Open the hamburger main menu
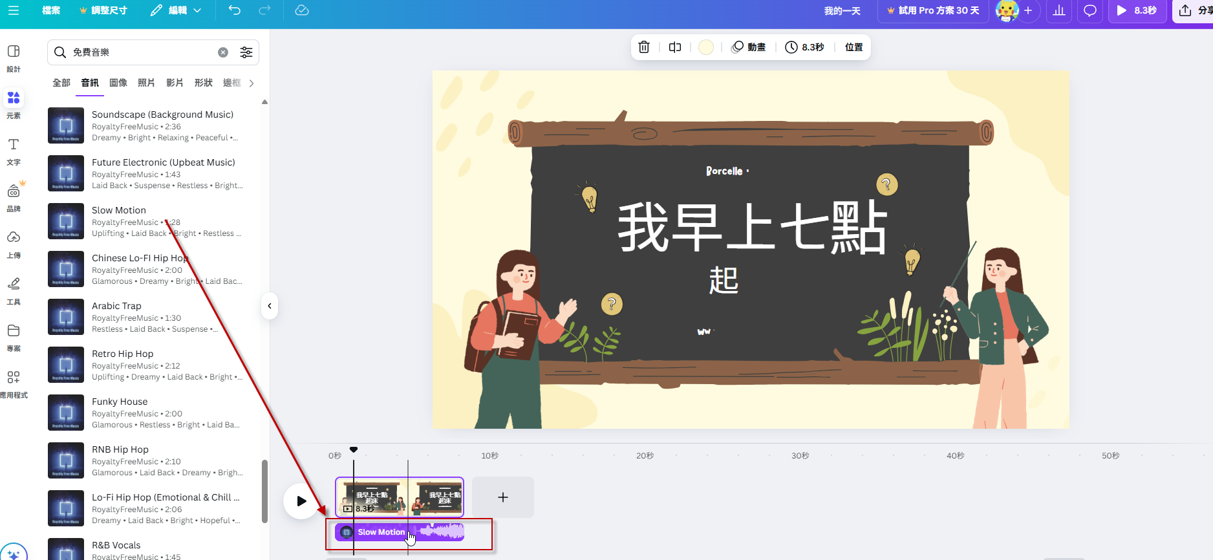The width and height of the screenshot is (1213, 560). tap(14, 10)
